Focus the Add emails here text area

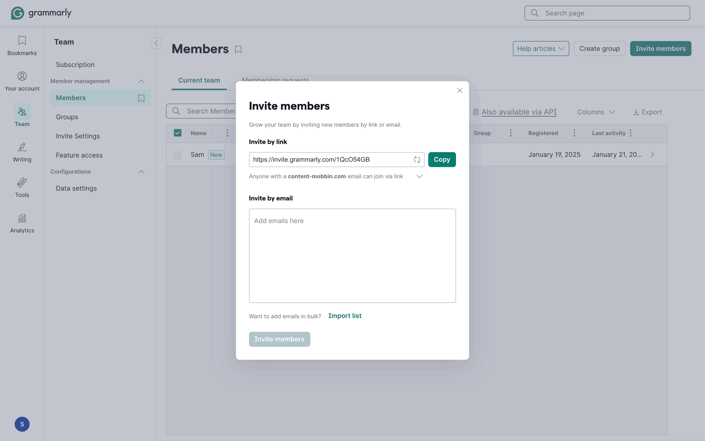pos(352,256)
